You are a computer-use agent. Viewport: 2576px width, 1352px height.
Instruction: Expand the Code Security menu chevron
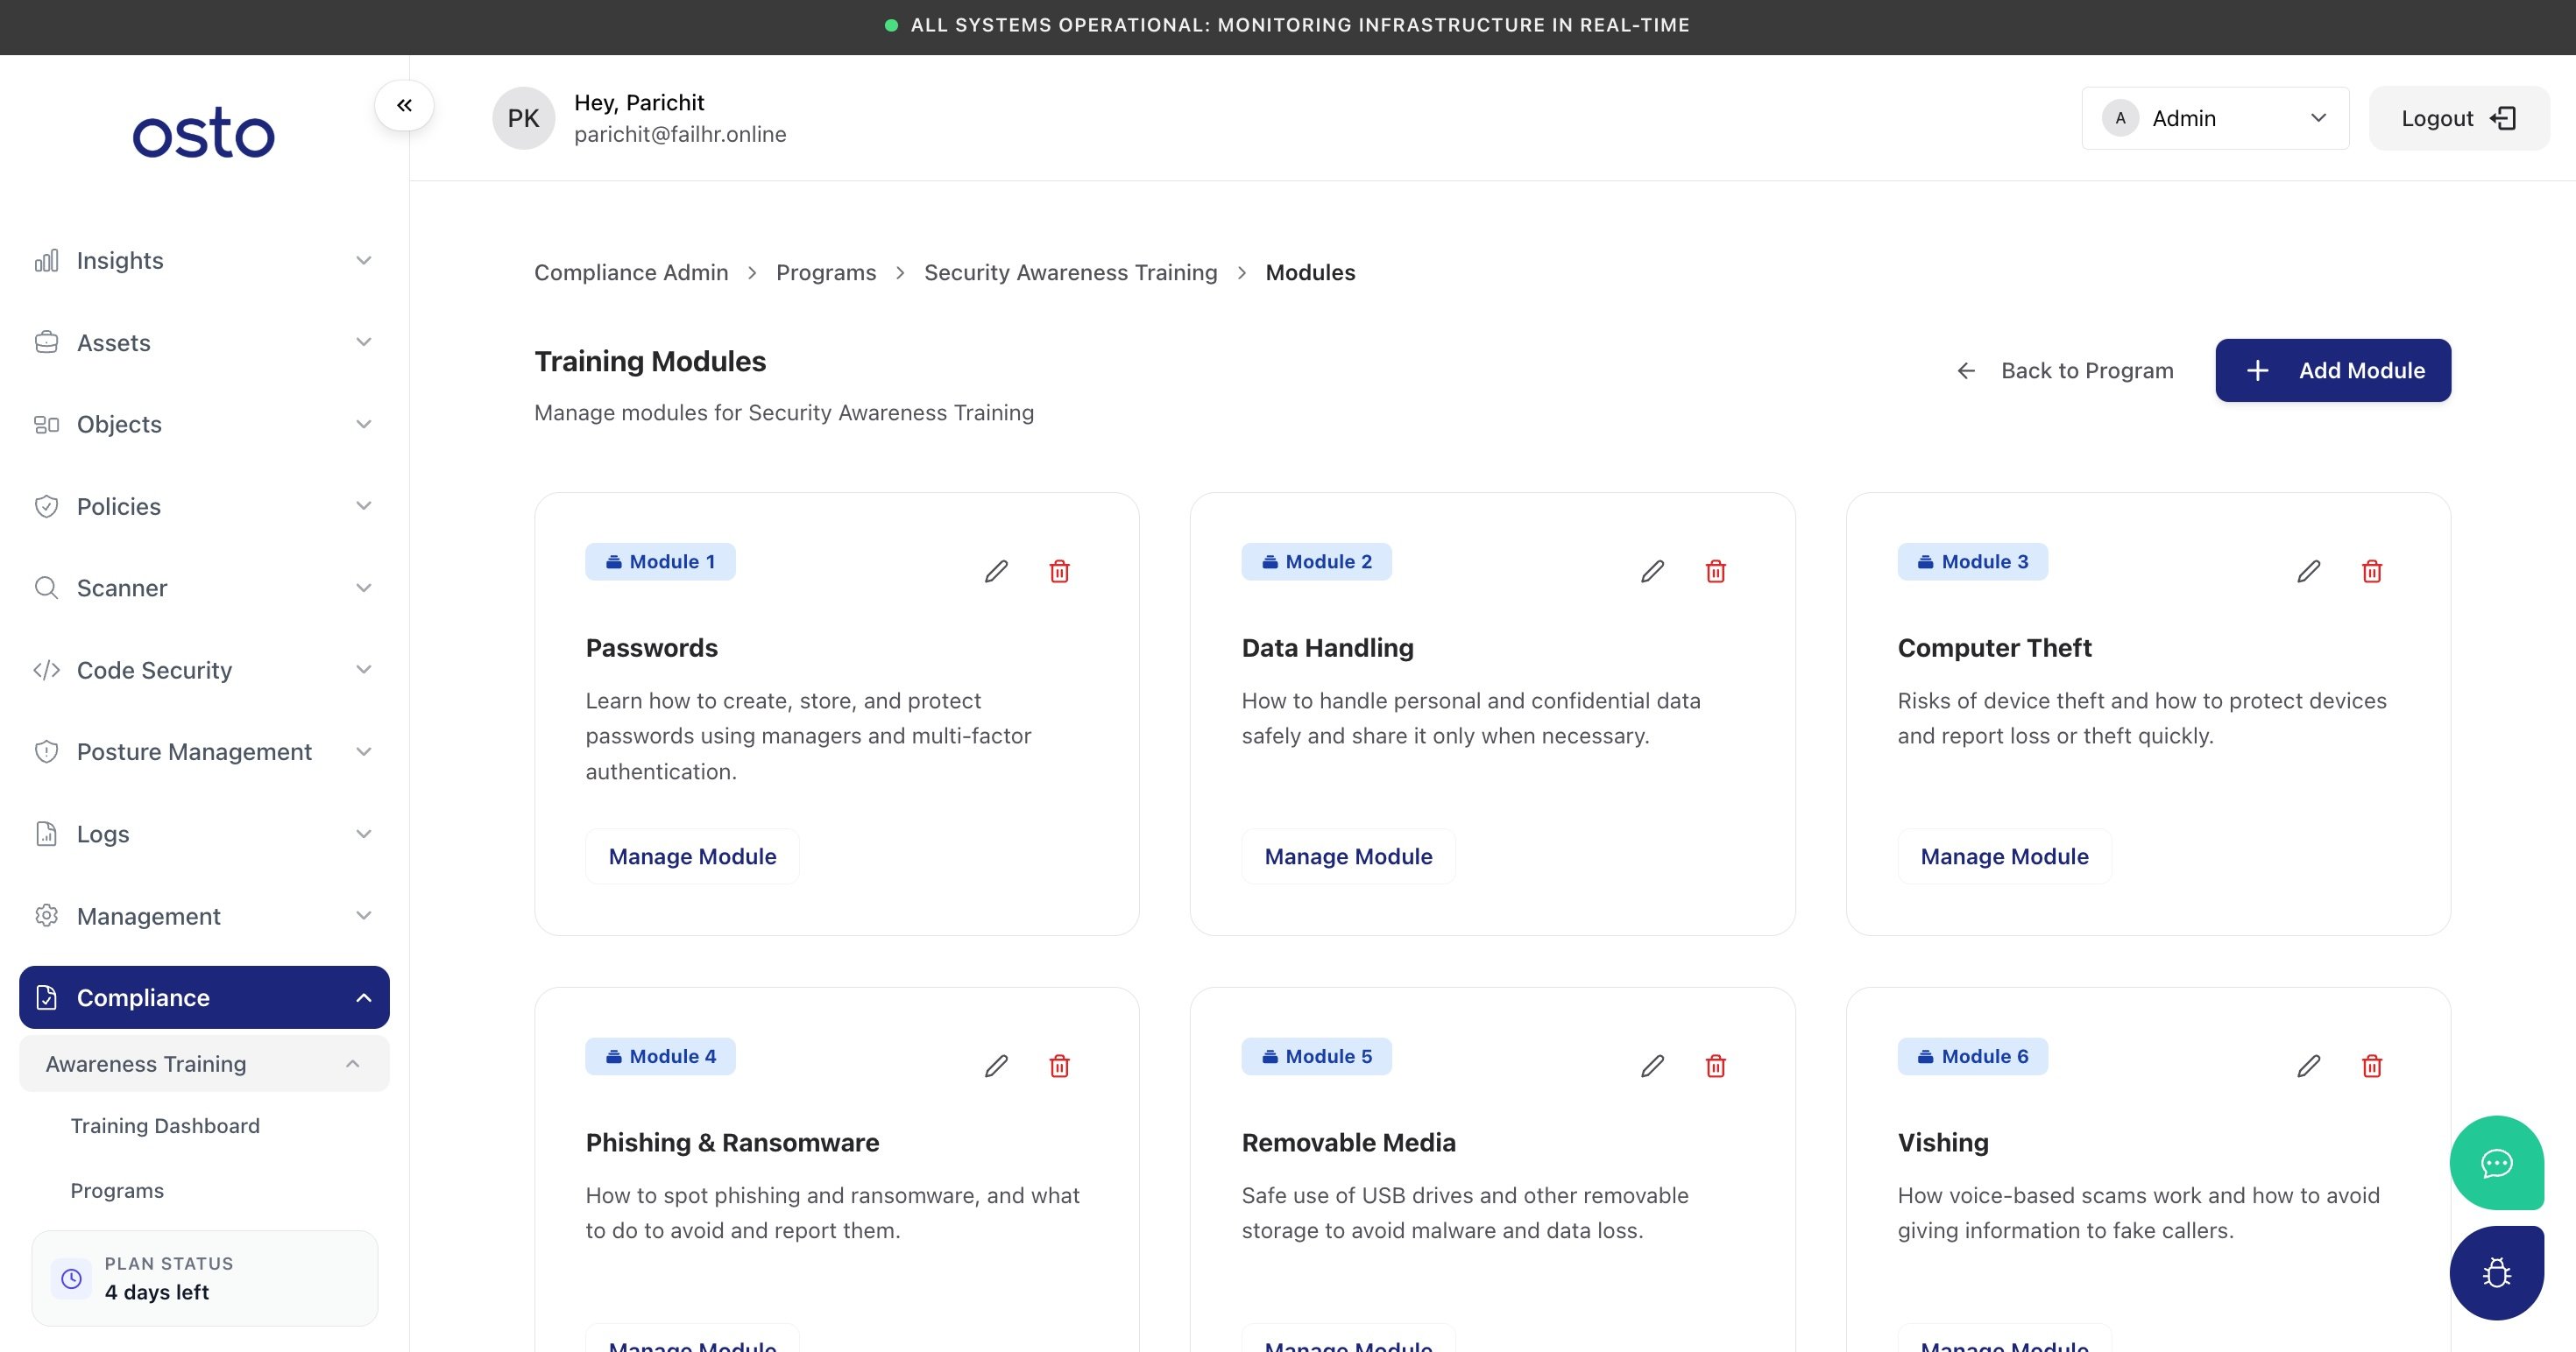click(x=364, y=670)
